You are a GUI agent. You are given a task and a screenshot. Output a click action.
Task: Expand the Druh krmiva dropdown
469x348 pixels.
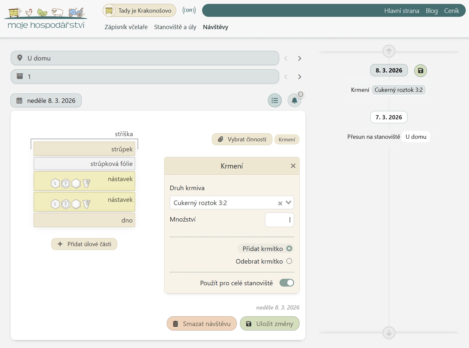point(289,203)
